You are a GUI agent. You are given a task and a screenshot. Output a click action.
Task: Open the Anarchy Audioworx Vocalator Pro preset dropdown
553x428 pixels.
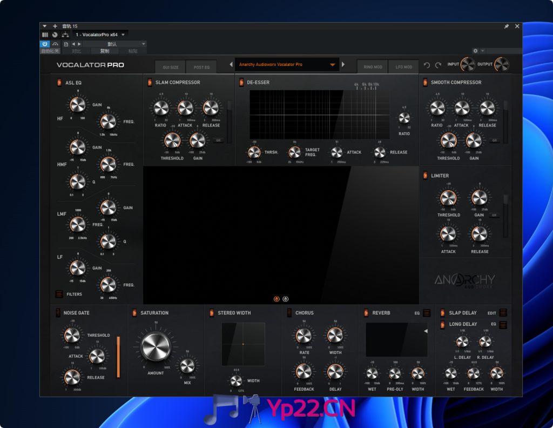pos(287,64)
